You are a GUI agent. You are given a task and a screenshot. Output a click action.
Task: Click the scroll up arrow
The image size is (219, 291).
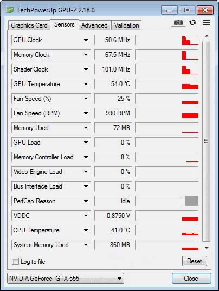point(207,36)
